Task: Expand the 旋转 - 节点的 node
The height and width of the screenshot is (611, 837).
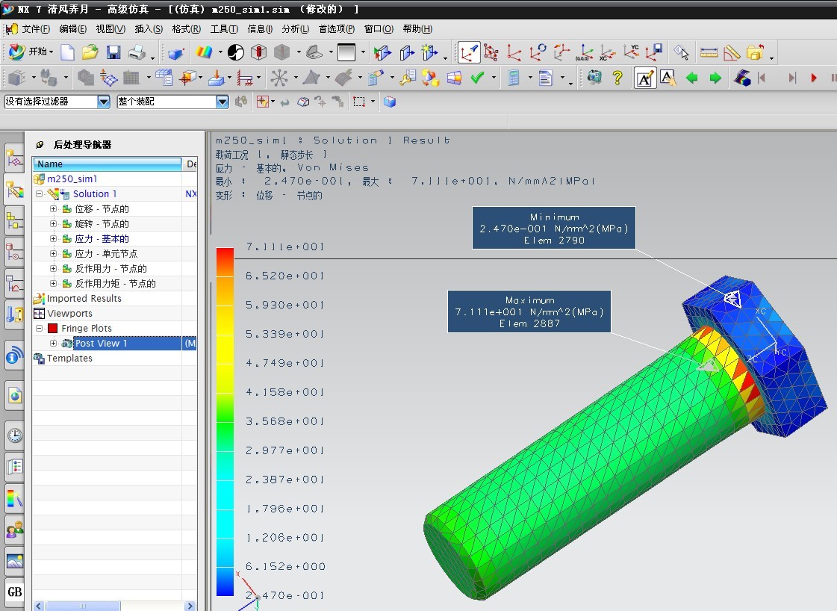Action: pos(53,224)
